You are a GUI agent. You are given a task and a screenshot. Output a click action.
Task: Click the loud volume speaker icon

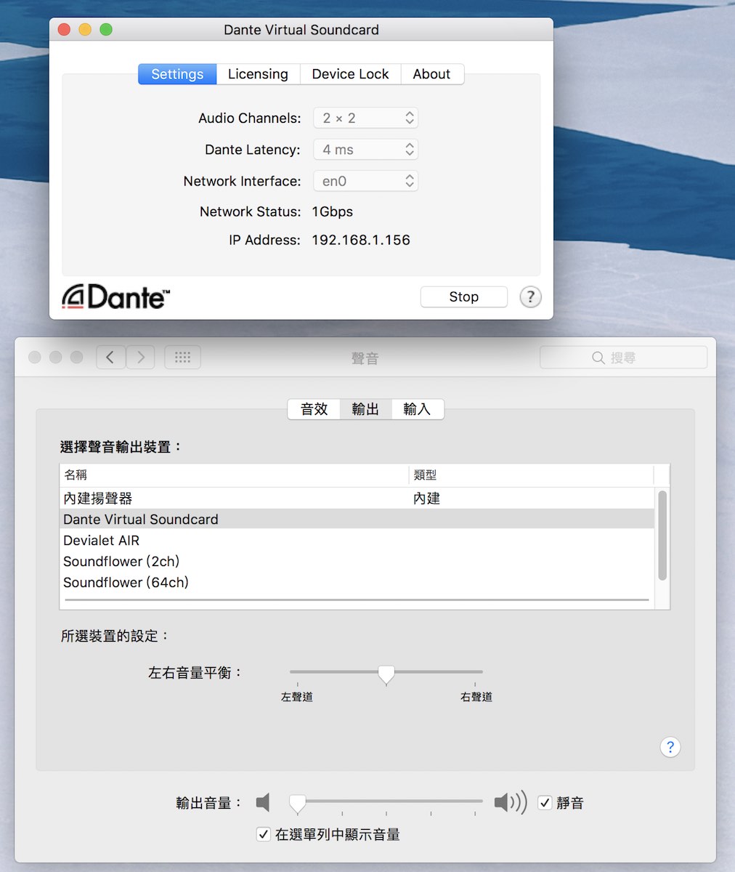tap(511, 803)
